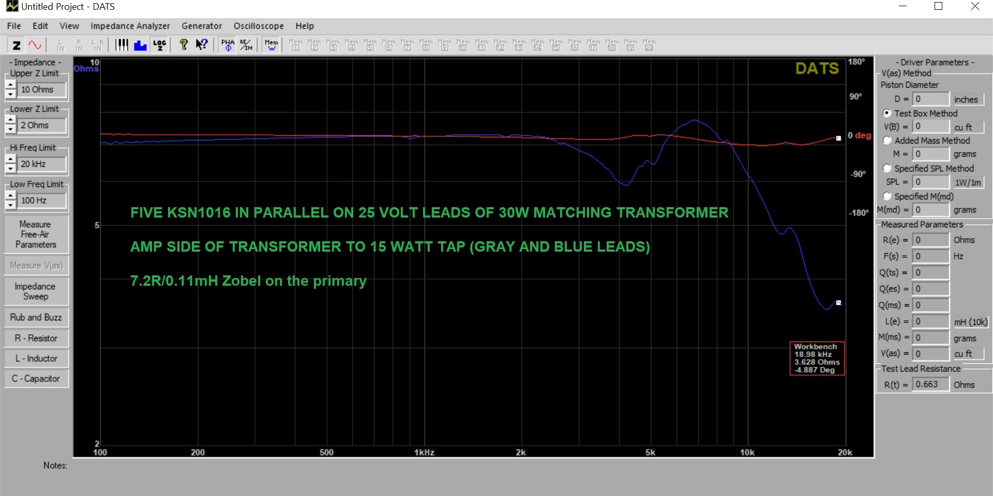The image size is (993, 496).
Task: Decrease the Lower Z Limit stepper
Action: click(x=10, y=130)
